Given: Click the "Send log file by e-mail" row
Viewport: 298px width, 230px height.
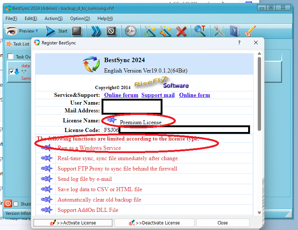Looking at the screenshot, I should (144, 179).
